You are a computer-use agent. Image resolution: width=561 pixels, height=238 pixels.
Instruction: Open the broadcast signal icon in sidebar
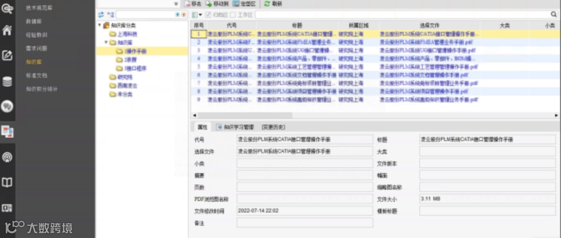coord(7,157)
